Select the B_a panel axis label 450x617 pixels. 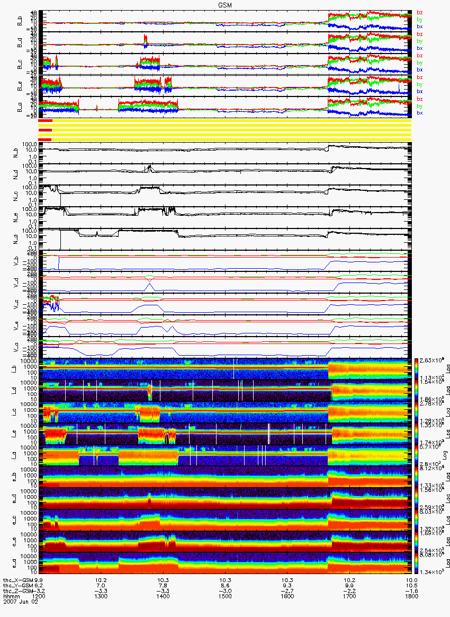coord(20,108)
